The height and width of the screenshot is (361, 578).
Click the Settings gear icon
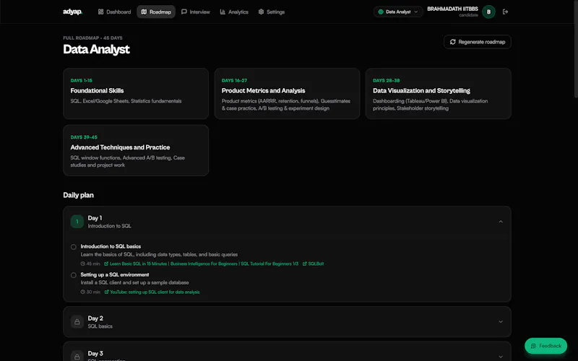click(261, 12)
